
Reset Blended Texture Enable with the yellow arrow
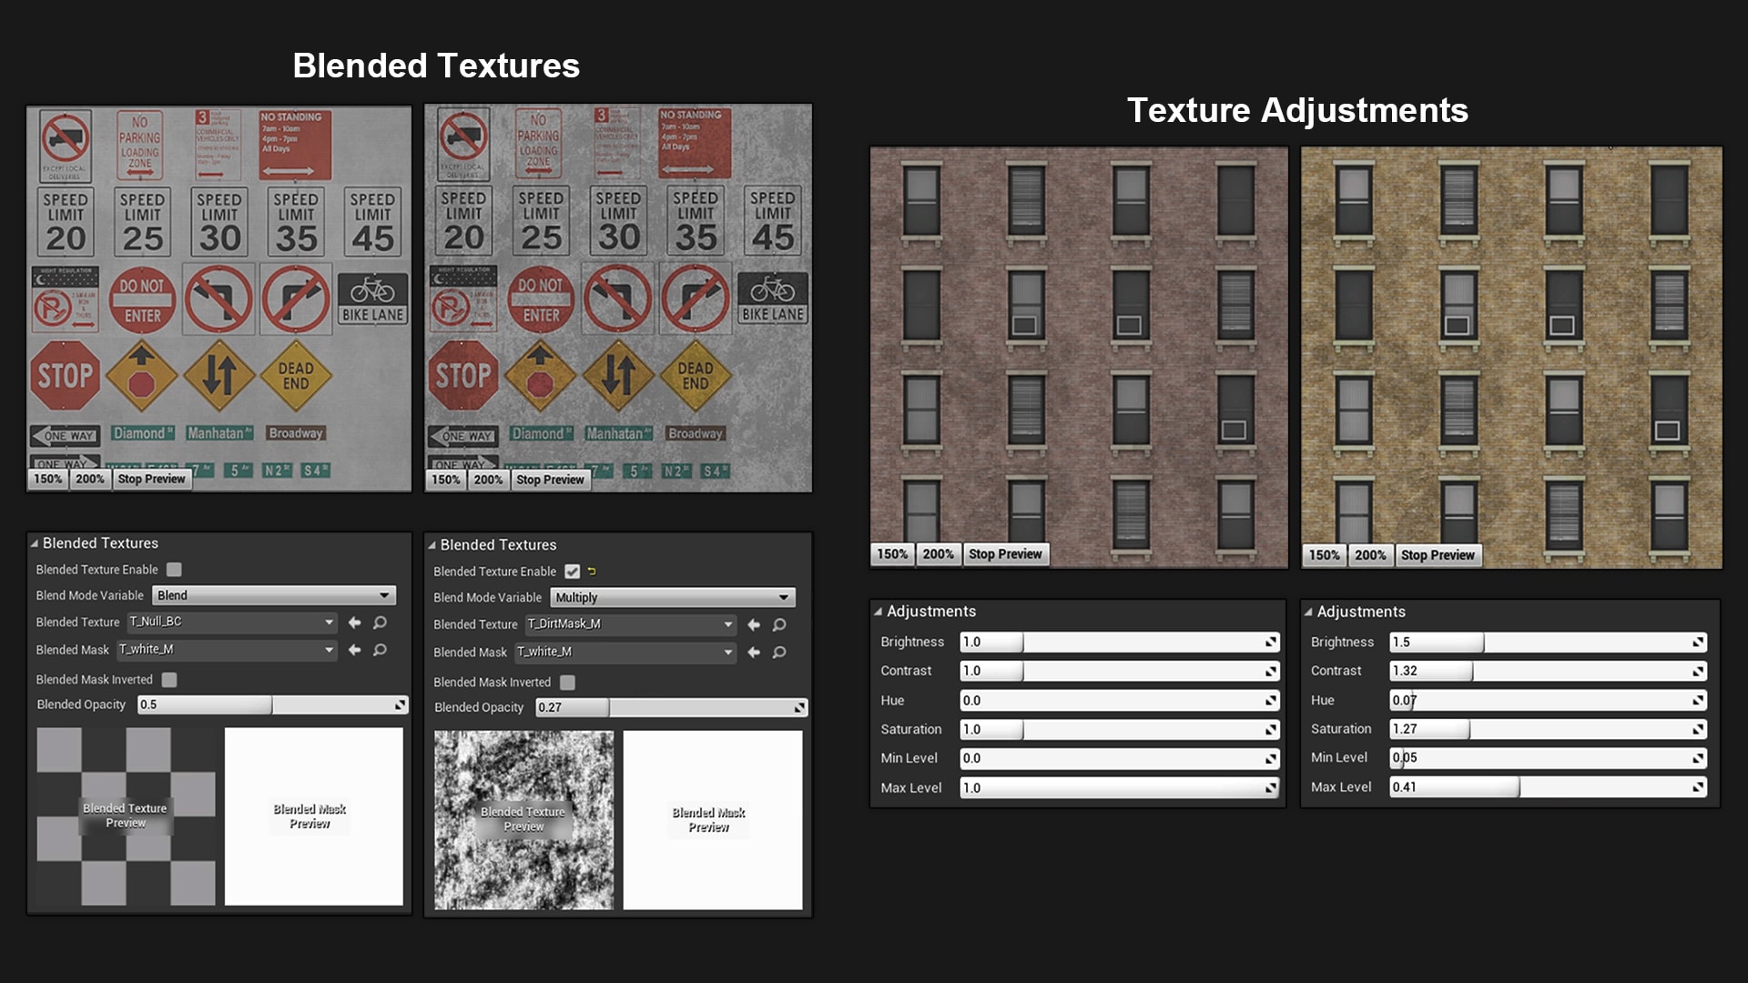pos(592,572)
